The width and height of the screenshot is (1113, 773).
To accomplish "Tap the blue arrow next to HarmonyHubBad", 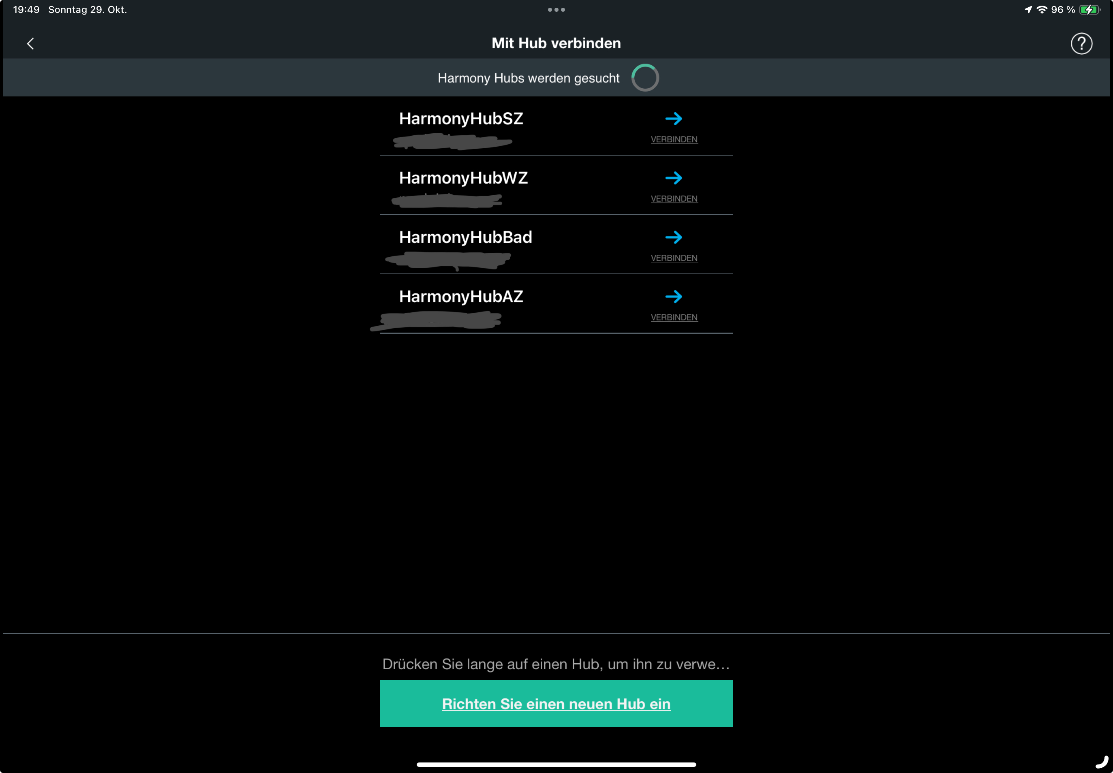I will coord(674,237).
